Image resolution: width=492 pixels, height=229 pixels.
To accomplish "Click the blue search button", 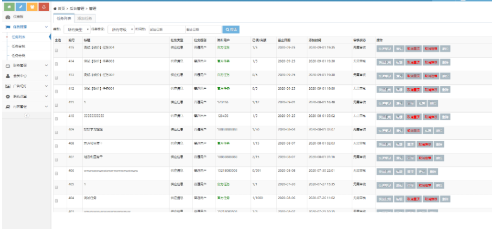I will click(x=231, y=29).
